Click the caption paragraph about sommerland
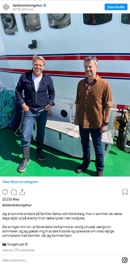 pyautogui.click(x=58, y=231)
